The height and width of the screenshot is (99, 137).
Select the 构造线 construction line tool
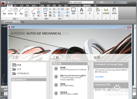(33, 12)
